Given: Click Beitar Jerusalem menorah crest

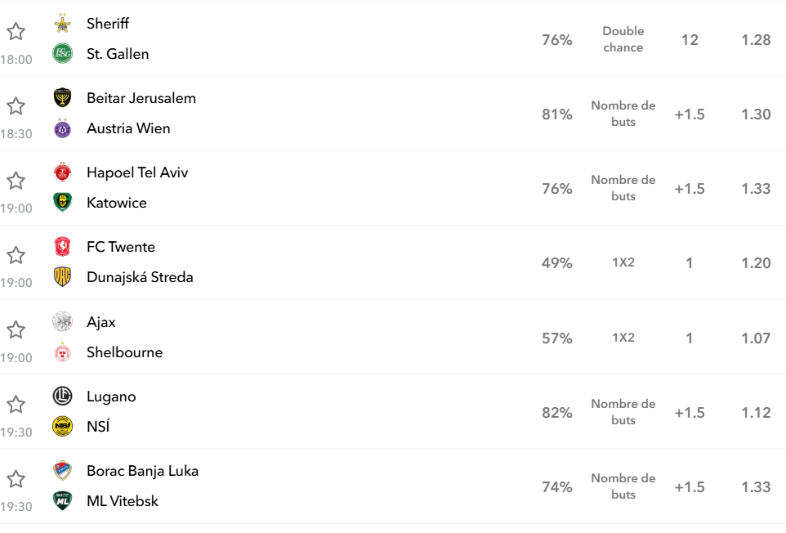Looking at the screenshot, I should 63,98.
